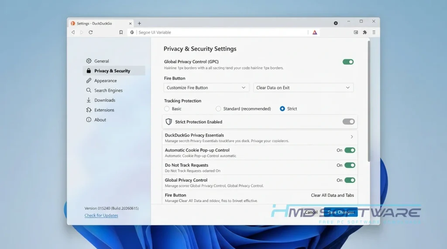Close the Settings - DuckDuckGo tab
Viewport: 447px width, 249px height.
coord(130,24)
